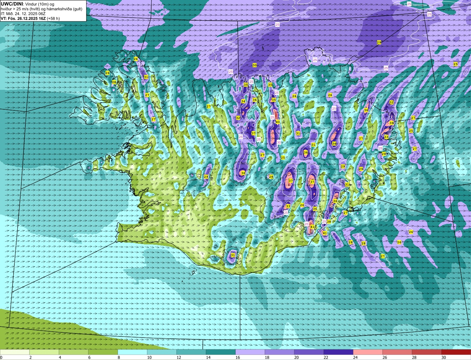Click the '20' tick label on the color scale

(296, 357)
